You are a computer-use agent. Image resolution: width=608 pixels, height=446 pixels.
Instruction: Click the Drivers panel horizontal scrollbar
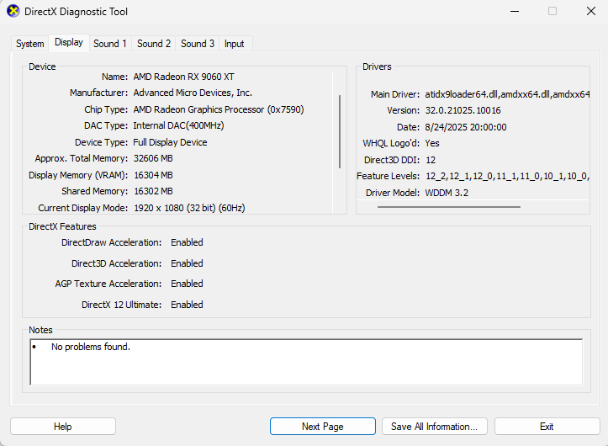448,207
